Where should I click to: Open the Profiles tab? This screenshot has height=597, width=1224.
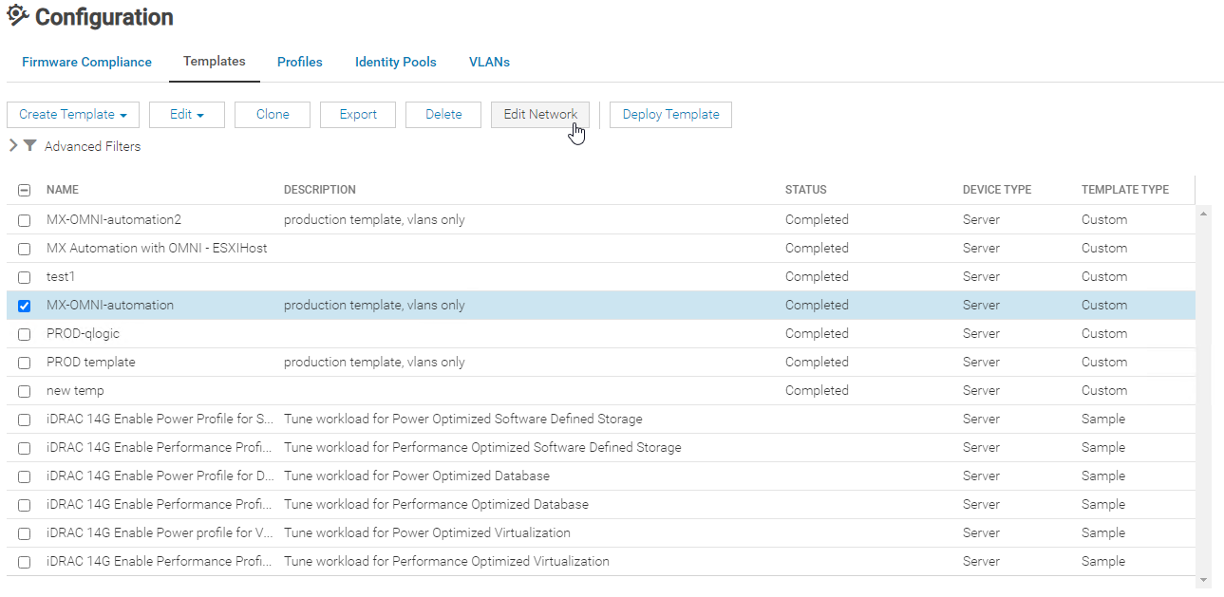coord(299,63)
